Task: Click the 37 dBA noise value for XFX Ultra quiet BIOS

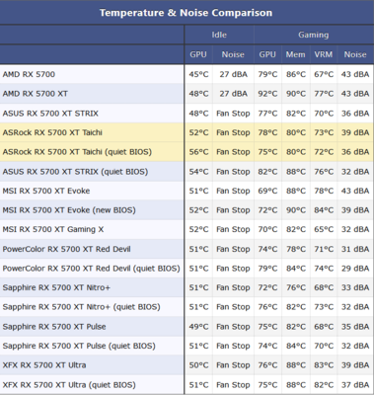Action: pyautogui.click(x=355, y=385)
